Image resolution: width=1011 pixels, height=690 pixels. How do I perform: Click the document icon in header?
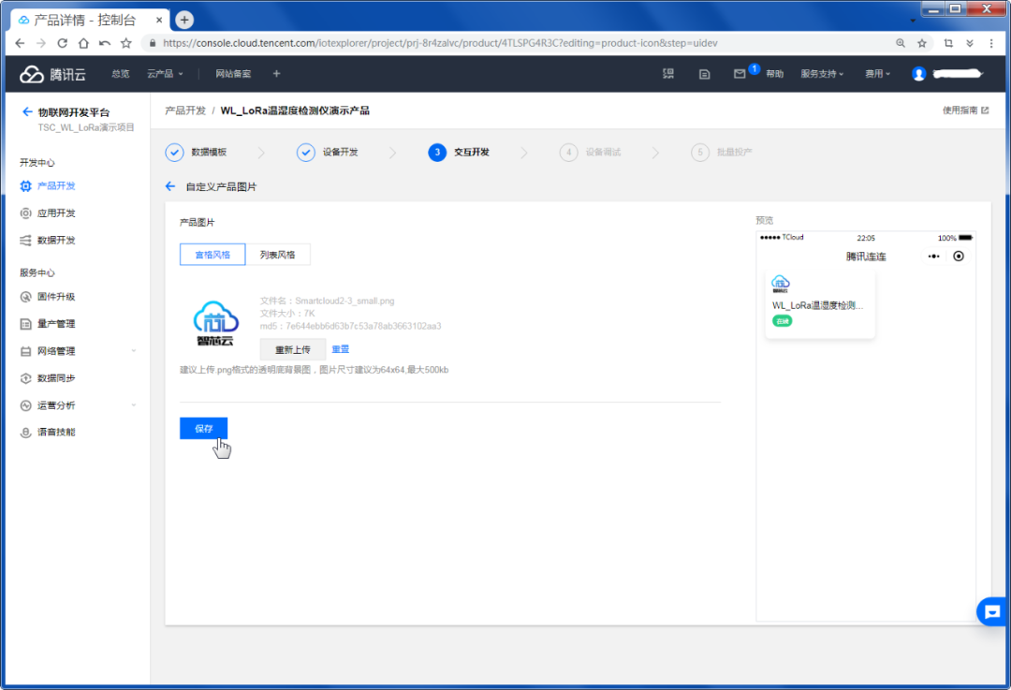point(705,74)
